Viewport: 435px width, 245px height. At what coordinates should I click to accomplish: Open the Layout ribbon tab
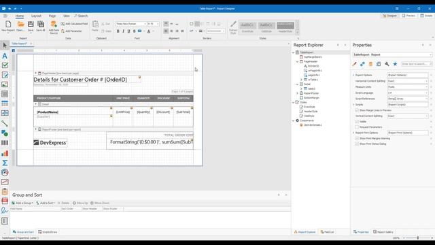[36, 16]
